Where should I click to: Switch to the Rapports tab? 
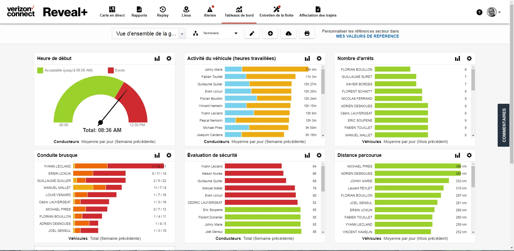click(139, 12)
